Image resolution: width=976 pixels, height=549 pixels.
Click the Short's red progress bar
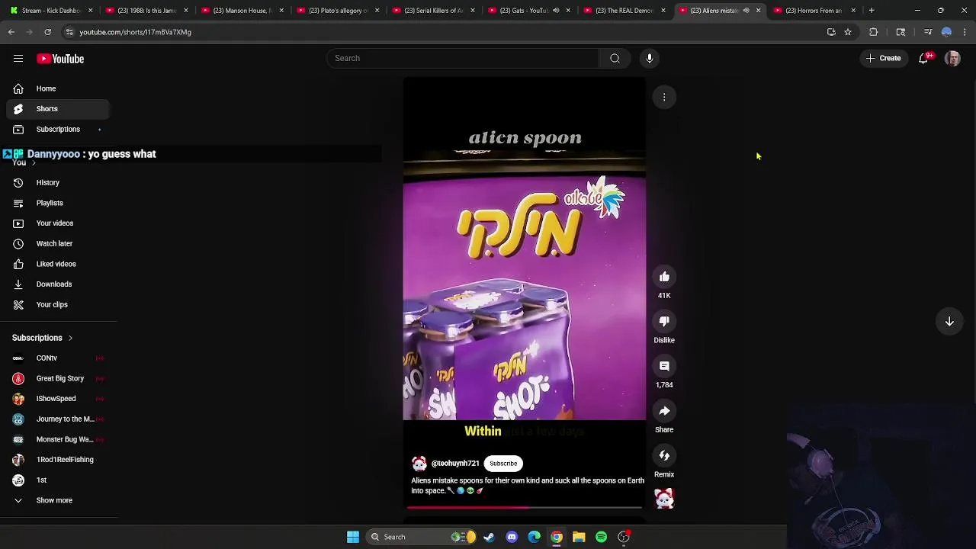click(x=525, y=507)
